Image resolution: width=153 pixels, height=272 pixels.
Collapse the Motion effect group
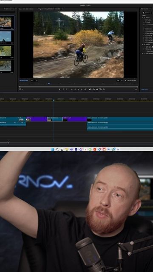point(142,18)
